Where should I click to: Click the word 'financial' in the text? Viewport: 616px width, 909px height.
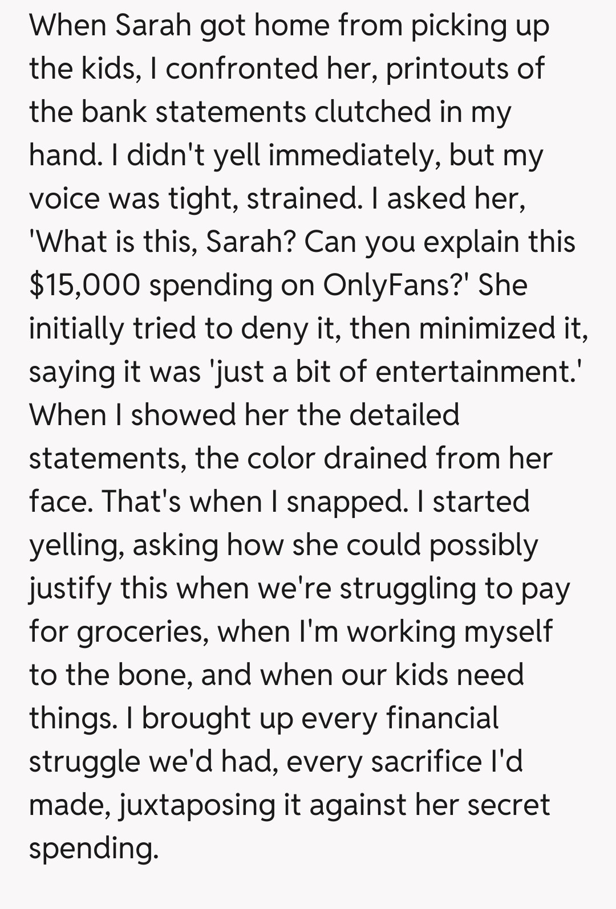pyautogui.click(x=442, y=718)
